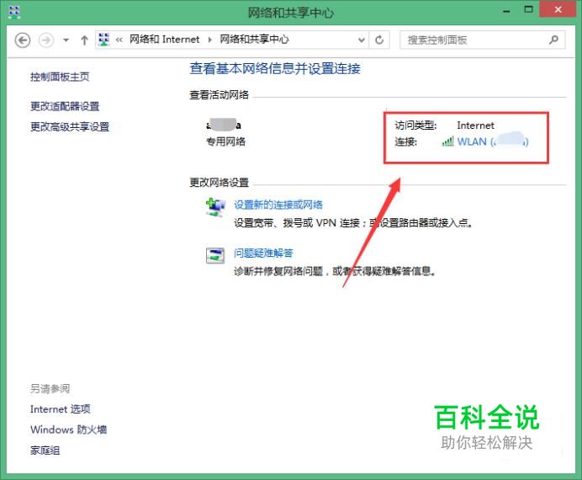582x480 pixels.
Task: Click the new connection setup icon
Action: (x=215, y=207)
